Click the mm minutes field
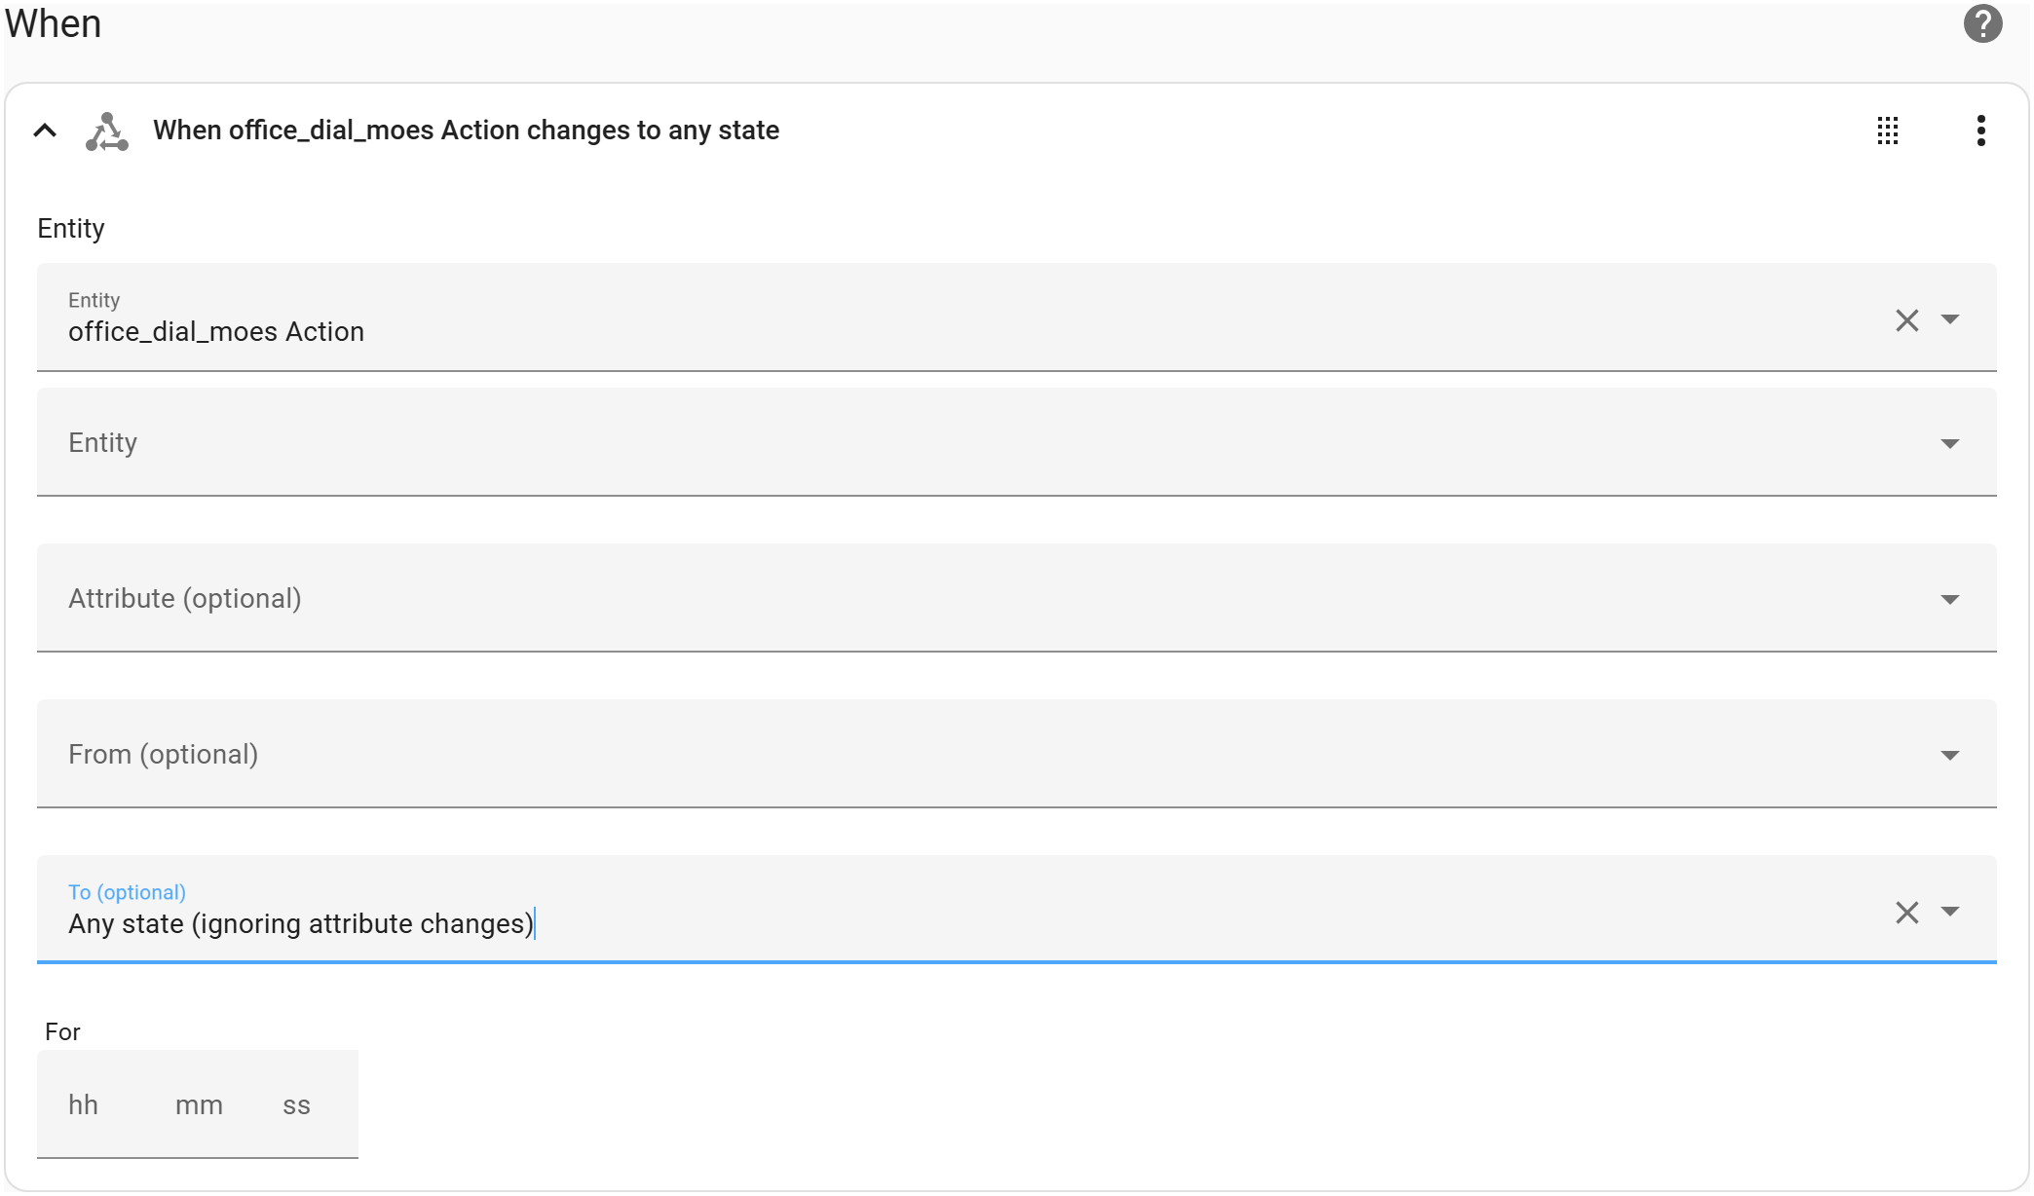The width and height of the screenshot is (2034, 1196). 199,1105
